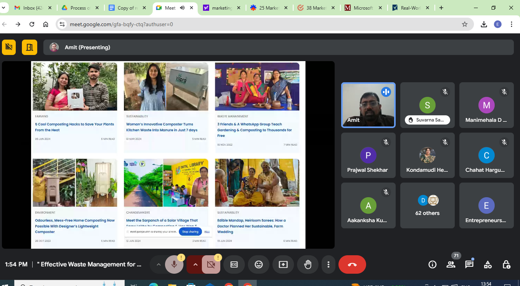Expand audio settings chevron beside microphone
Image resolution: width=520 pixels, height=286 pixels.
tap(158, 264)
